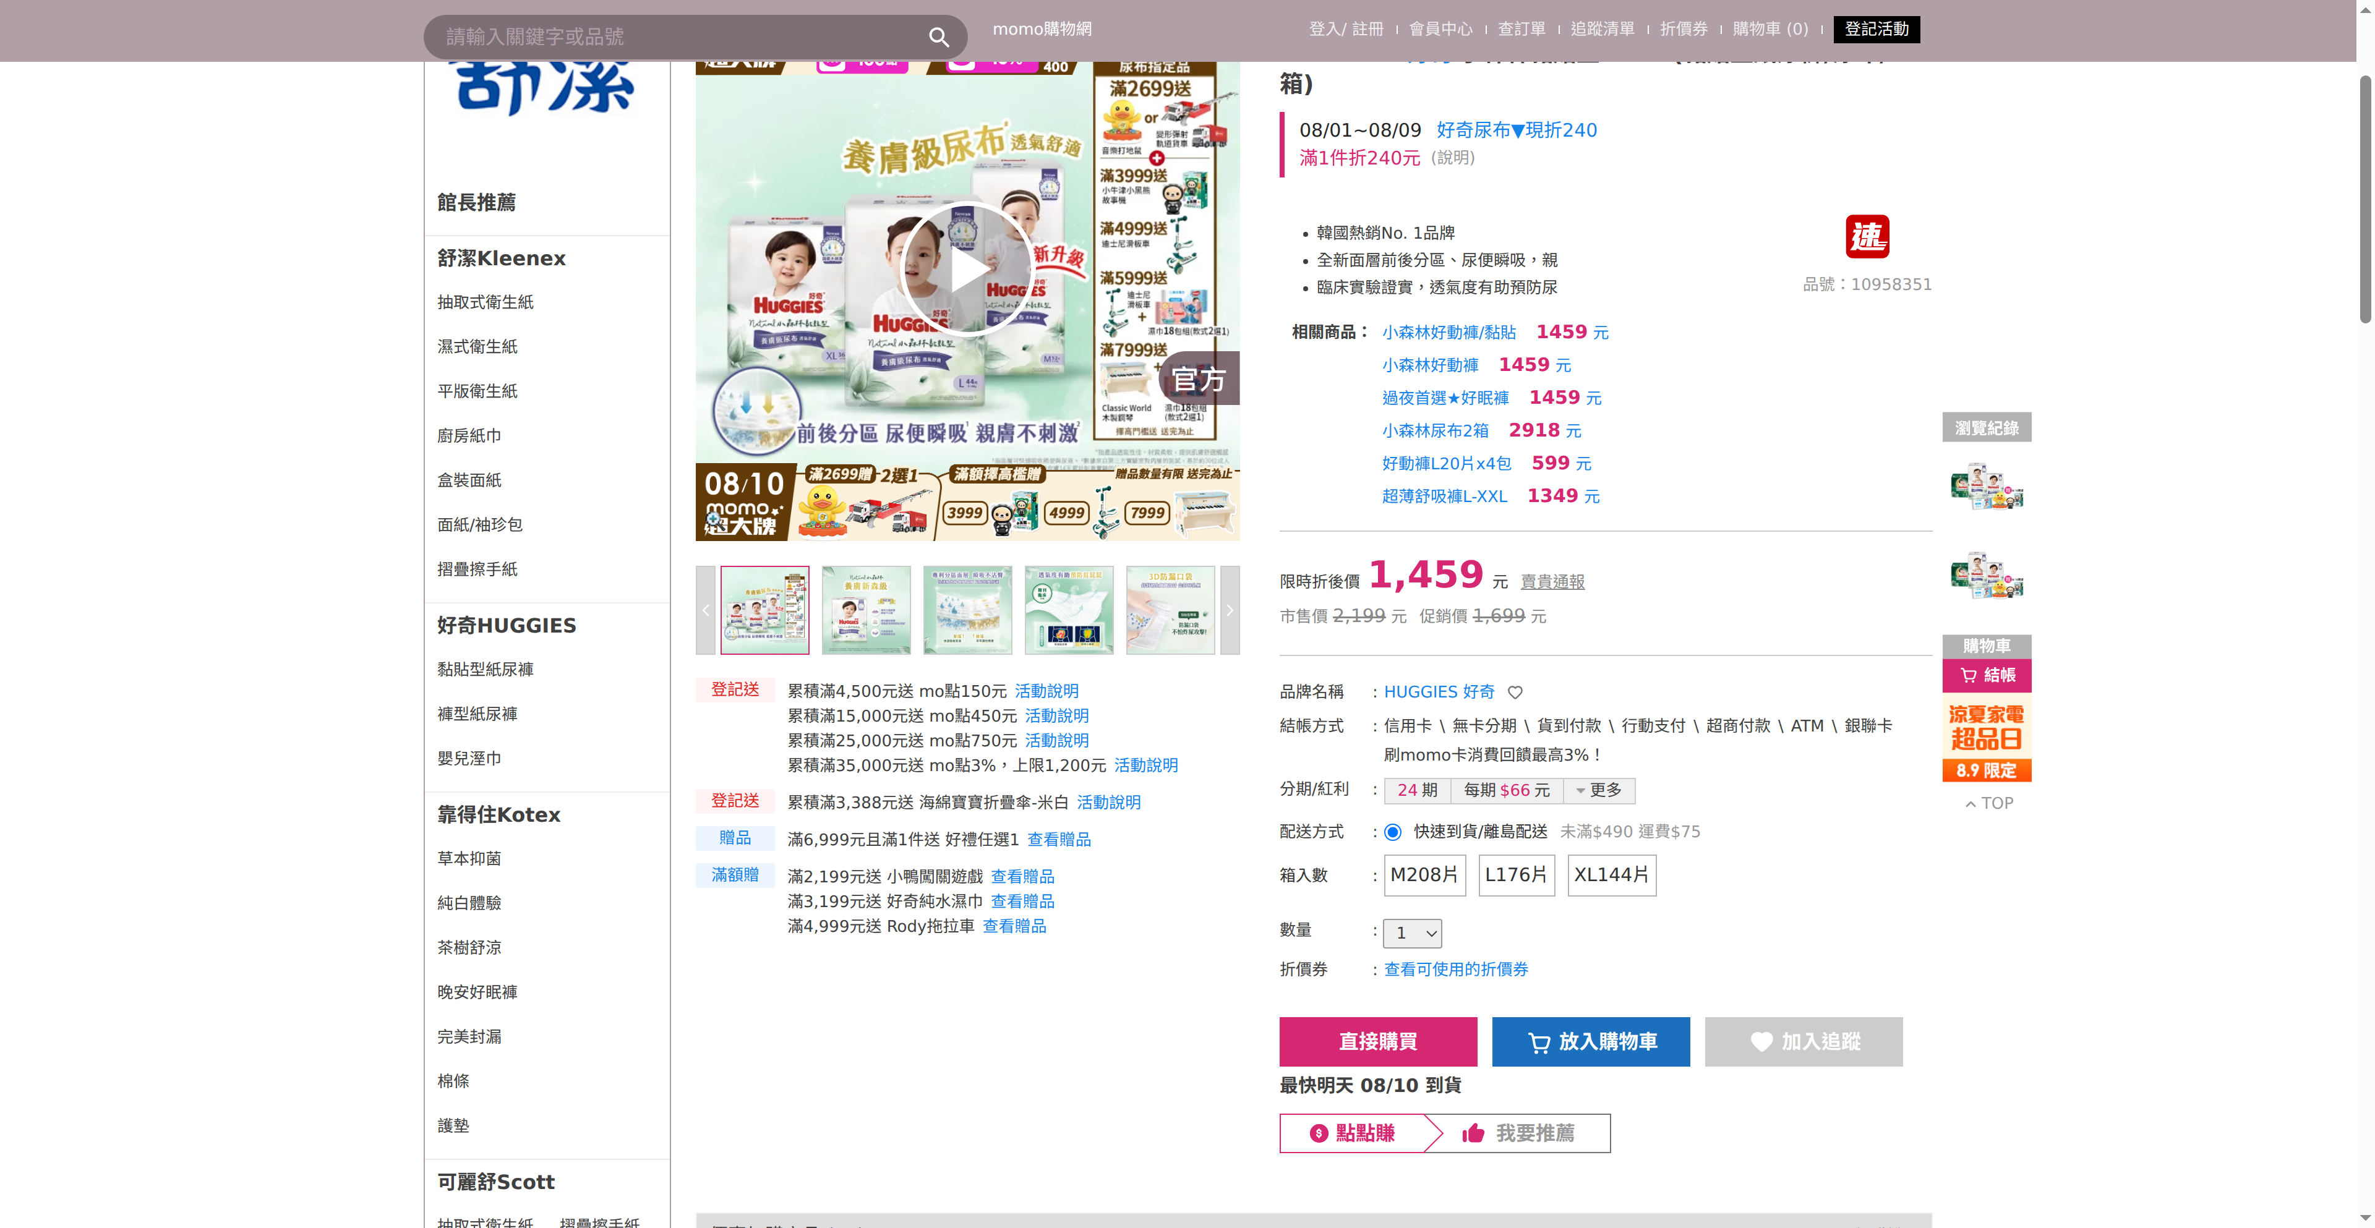
Task: Choose the XL144片 size option
Action: point(1611,875)
